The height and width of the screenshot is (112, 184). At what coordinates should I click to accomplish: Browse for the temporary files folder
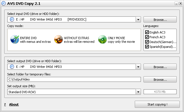tap(160, 79)
